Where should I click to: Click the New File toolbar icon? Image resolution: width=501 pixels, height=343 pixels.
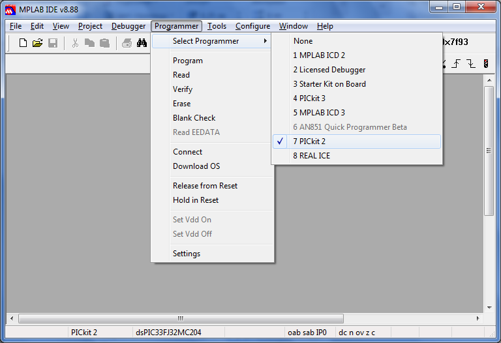23,43
